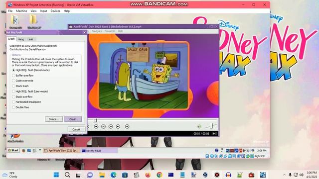Click the weather widget showing 78°F Cloudy

[10, 175]
